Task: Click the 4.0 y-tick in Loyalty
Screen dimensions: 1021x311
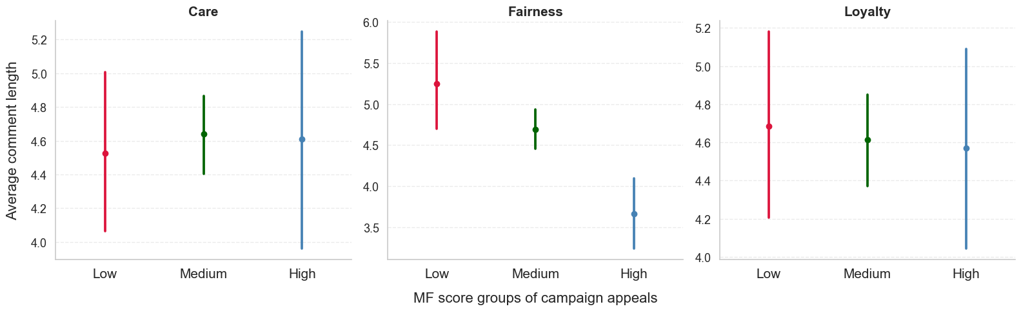Action: tap(703, 258)
